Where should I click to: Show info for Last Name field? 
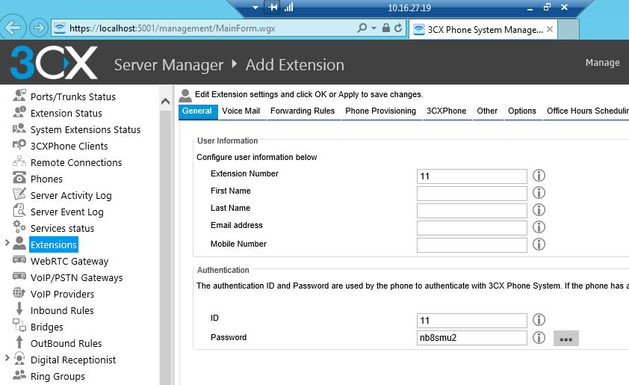coord(539,210)
